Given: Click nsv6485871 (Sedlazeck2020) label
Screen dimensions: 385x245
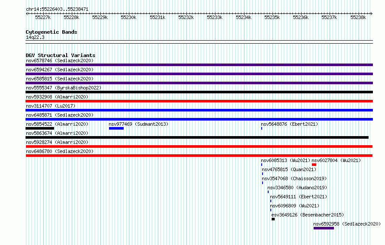Looking at the screenshot, I should click(x=60, y=115).
